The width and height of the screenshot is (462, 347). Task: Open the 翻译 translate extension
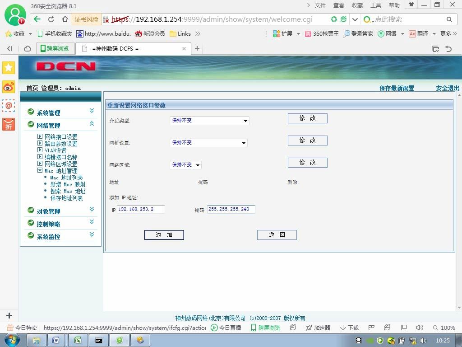click(x=419, y=34)
